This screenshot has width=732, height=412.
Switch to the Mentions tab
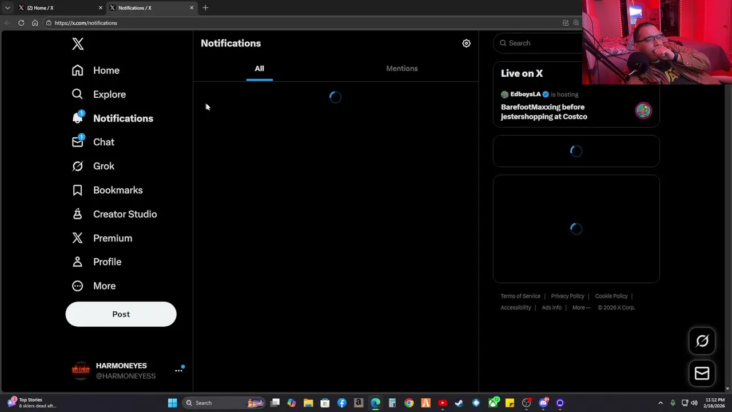point(402,69)
